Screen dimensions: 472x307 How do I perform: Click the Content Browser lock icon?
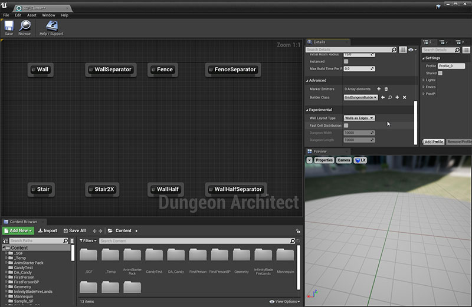(298, 231)
